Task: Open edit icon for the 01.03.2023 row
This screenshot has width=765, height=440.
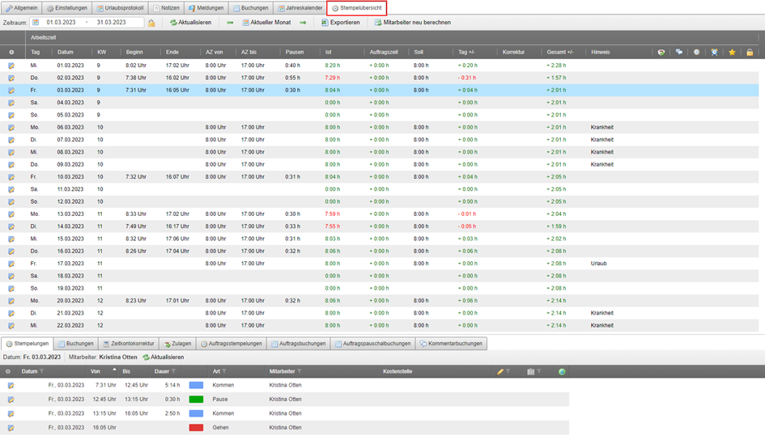Action: click(x=11, y=65)
